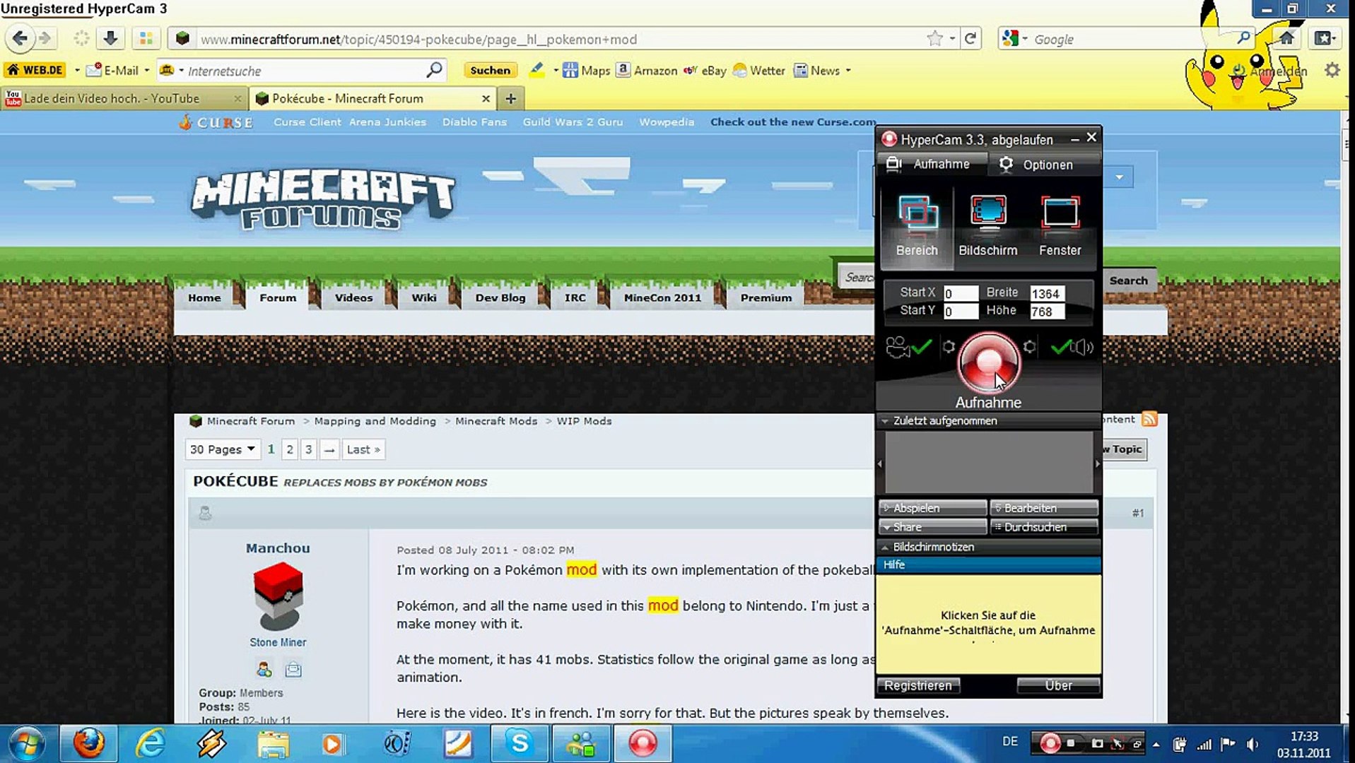Click the RSS feed icon
Image resolution: width=1355 pixels, height=763 pixels.
(1149, 419)
